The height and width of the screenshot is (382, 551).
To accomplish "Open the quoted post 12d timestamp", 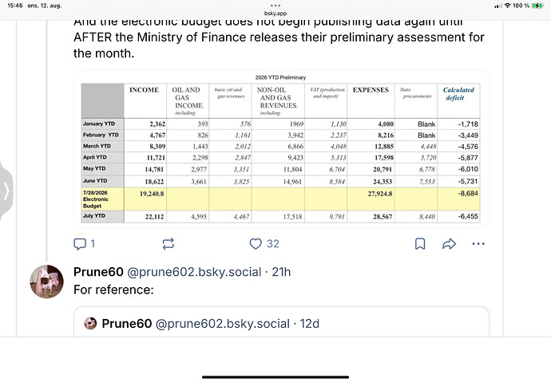I will coord(309,324).
